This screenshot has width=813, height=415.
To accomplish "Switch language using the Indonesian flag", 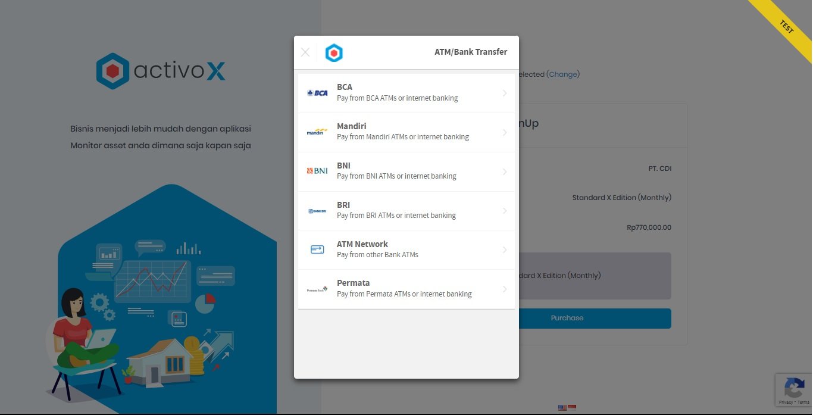I will coord(572,408).
